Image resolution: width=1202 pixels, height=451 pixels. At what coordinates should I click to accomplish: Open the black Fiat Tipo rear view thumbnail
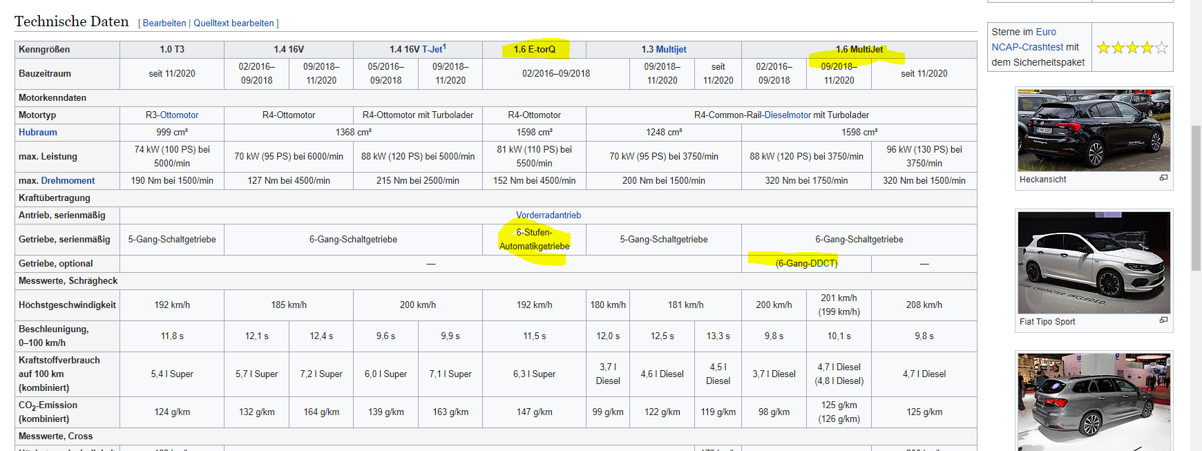click(1094, 130)
